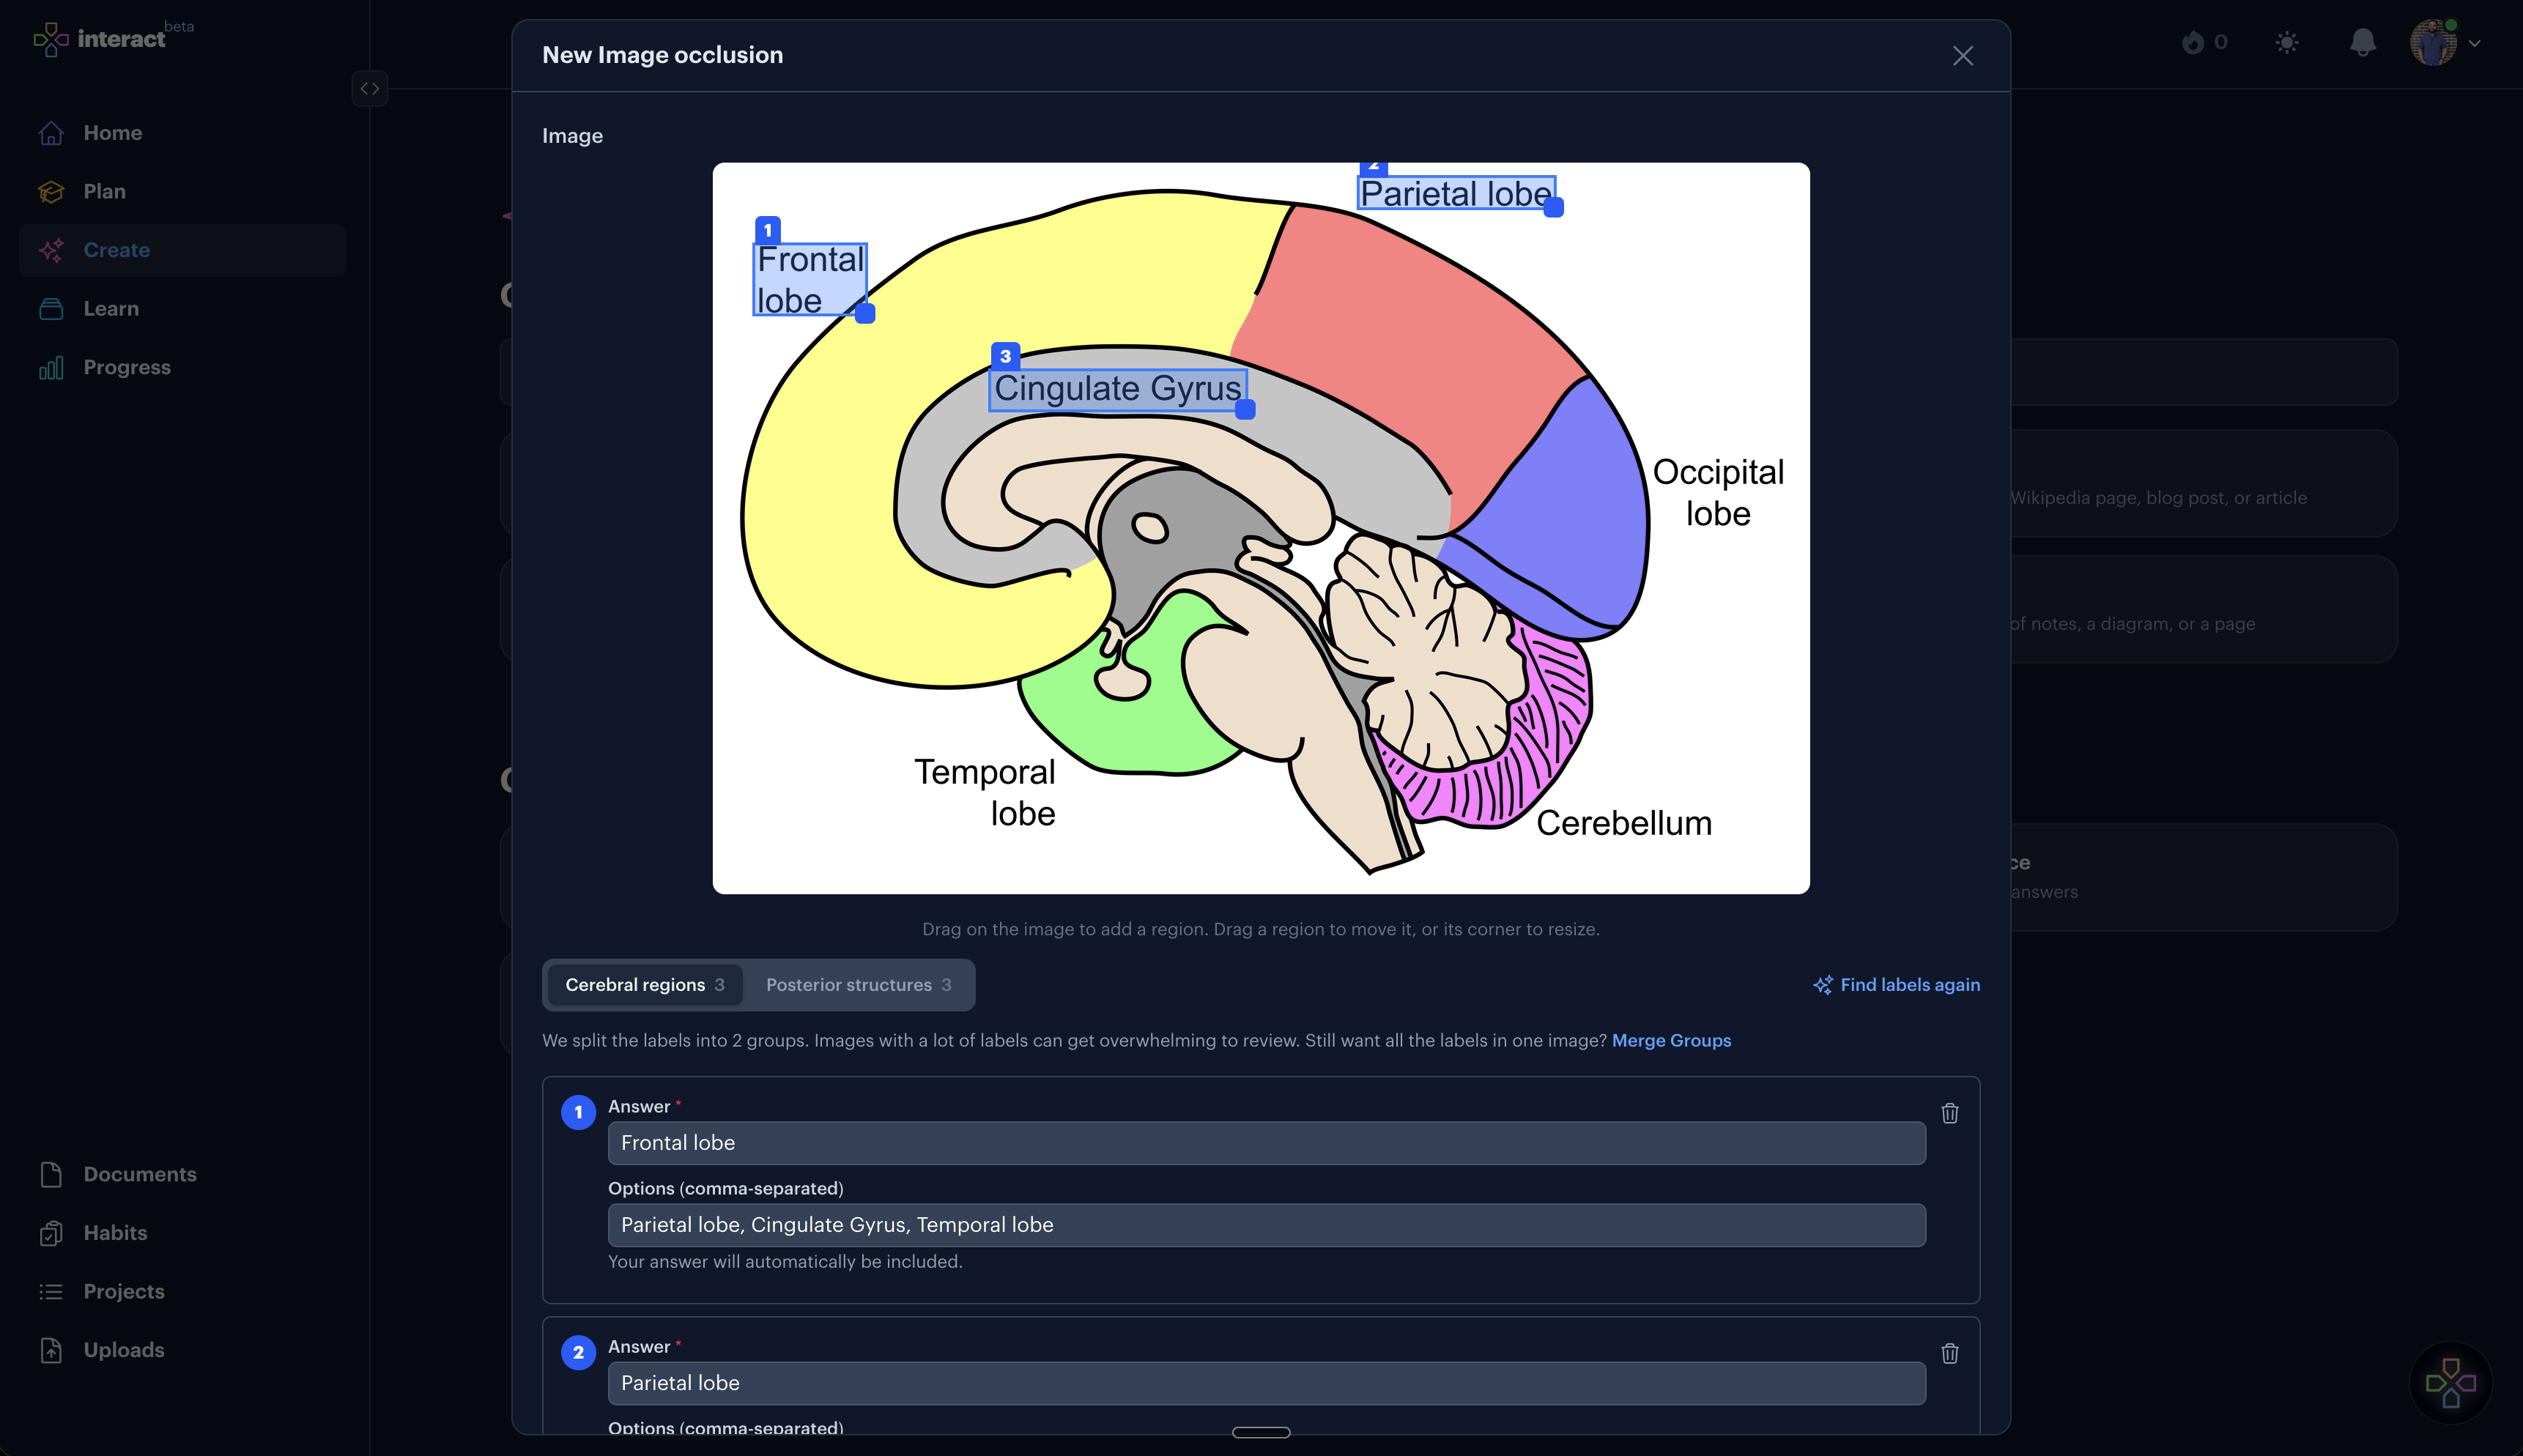
Task: Open the user avatar menu
Action: [x=2445, y=42]
